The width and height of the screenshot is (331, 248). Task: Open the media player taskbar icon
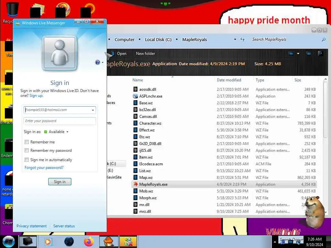point(48,242)
